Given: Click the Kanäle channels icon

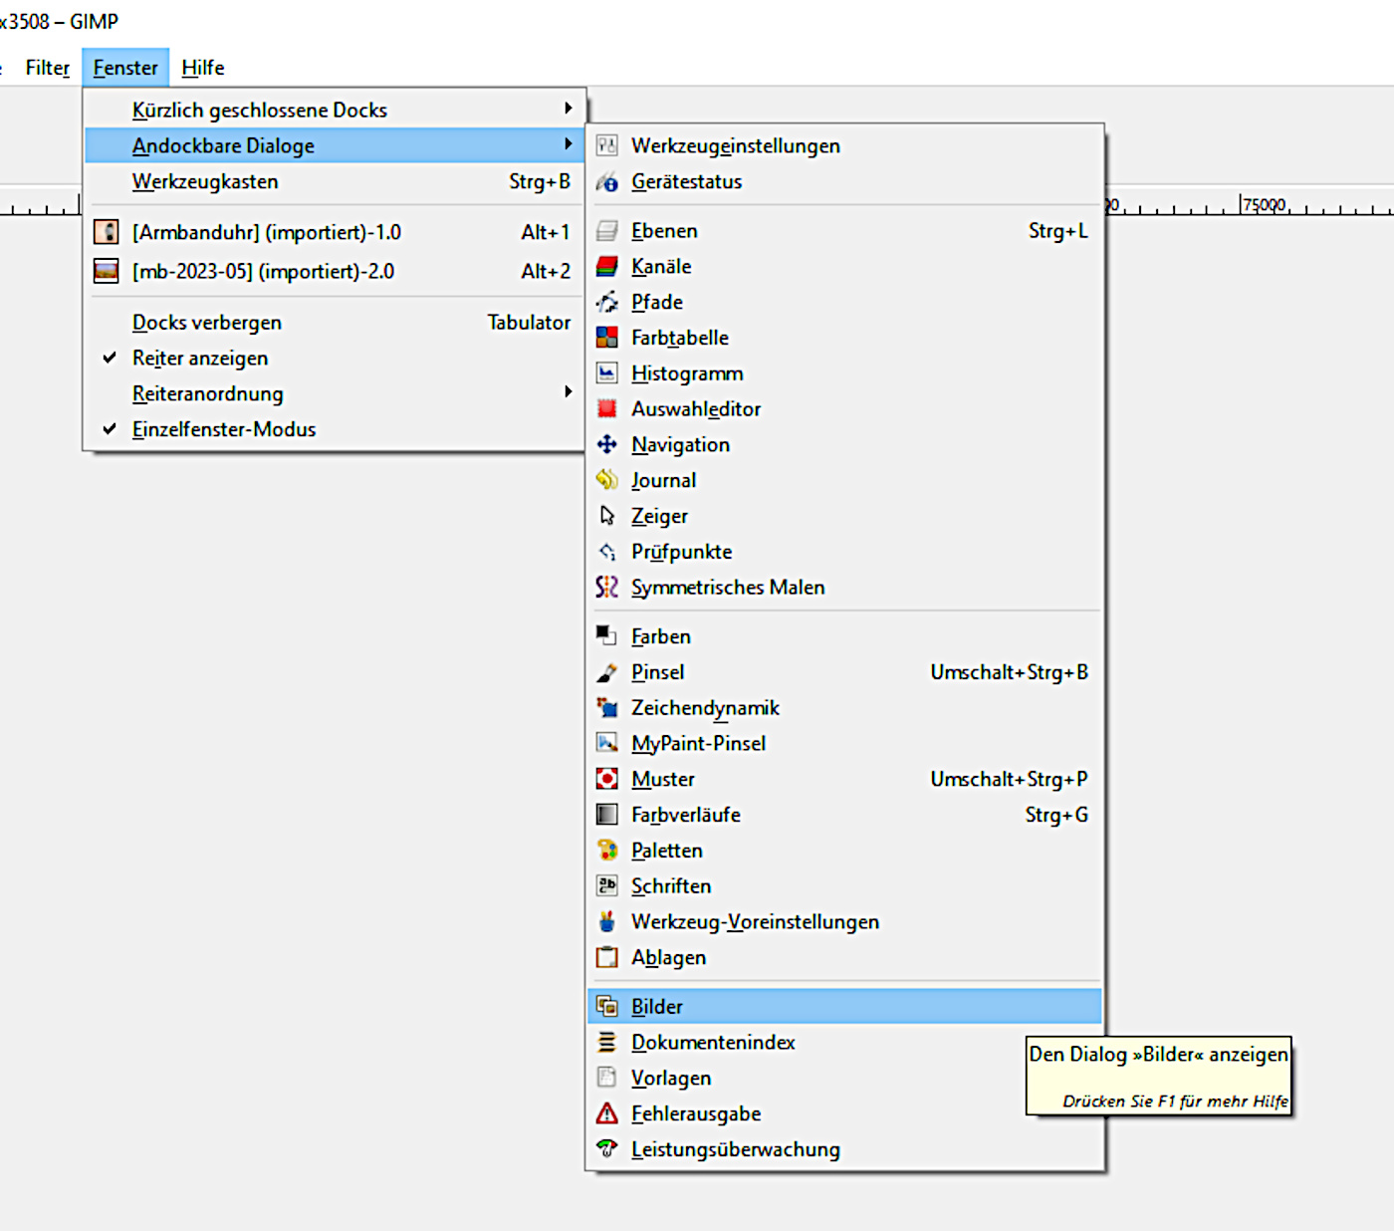Looking at the screenshot, I should (x=606, y=267).
